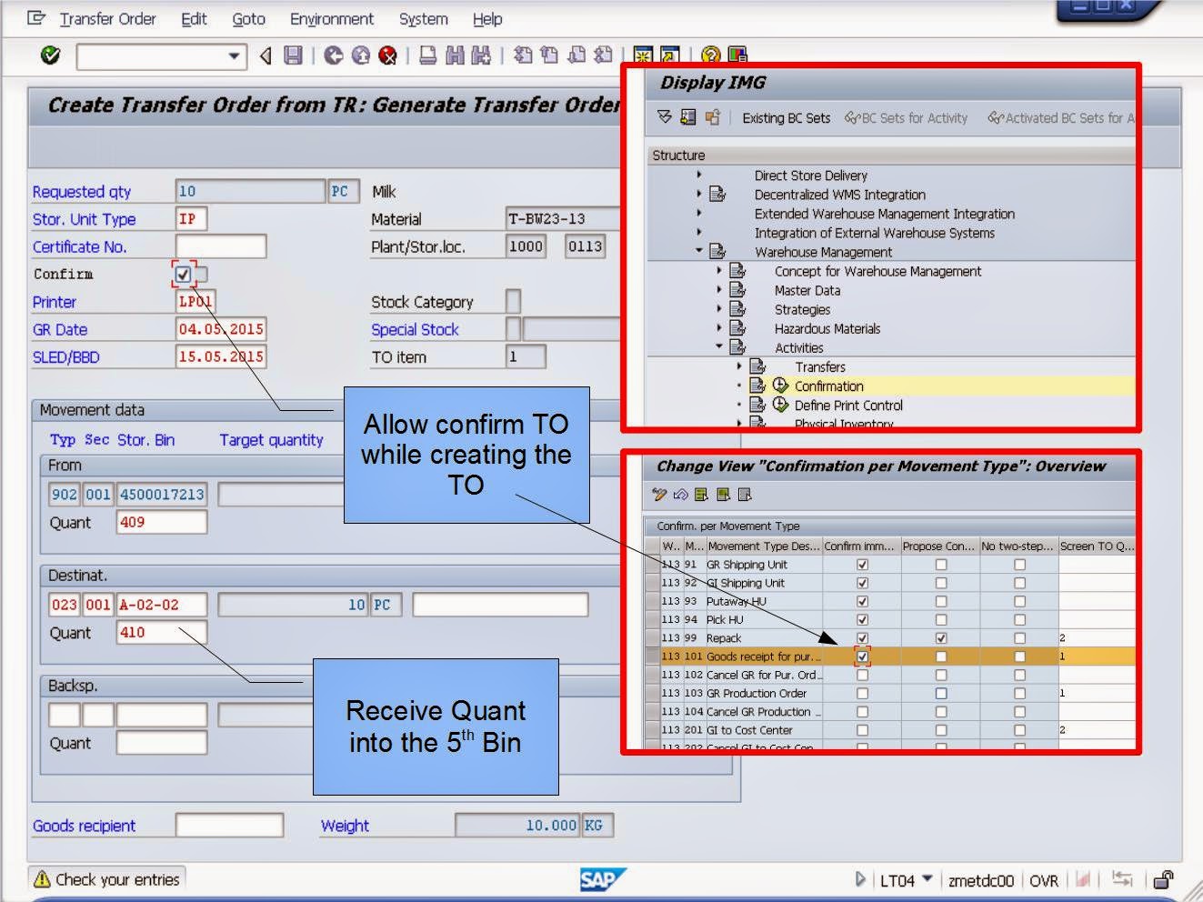Open the command field dropdown
This screenshot has height=902, width=1203.
(234, 56)
